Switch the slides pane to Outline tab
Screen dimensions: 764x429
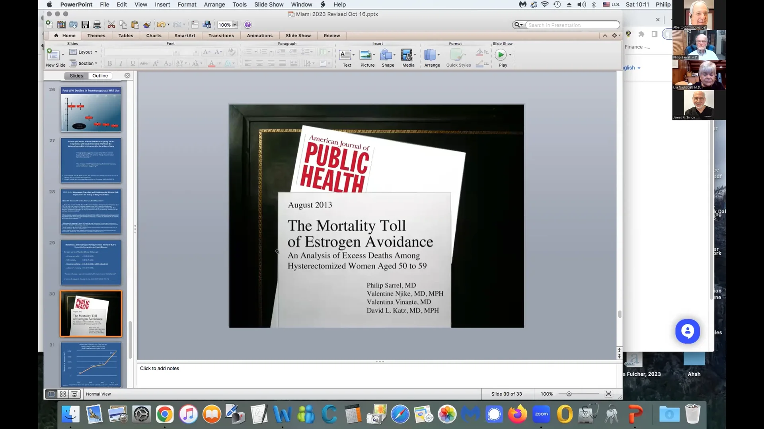(100, 75)
